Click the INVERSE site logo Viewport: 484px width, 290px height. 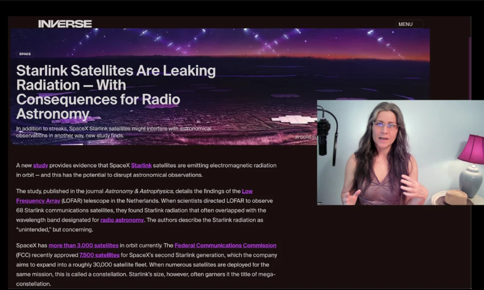coord(65,24)
